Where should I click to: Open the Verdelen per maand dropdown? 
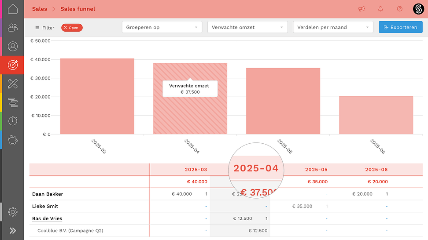pos(333,27)
